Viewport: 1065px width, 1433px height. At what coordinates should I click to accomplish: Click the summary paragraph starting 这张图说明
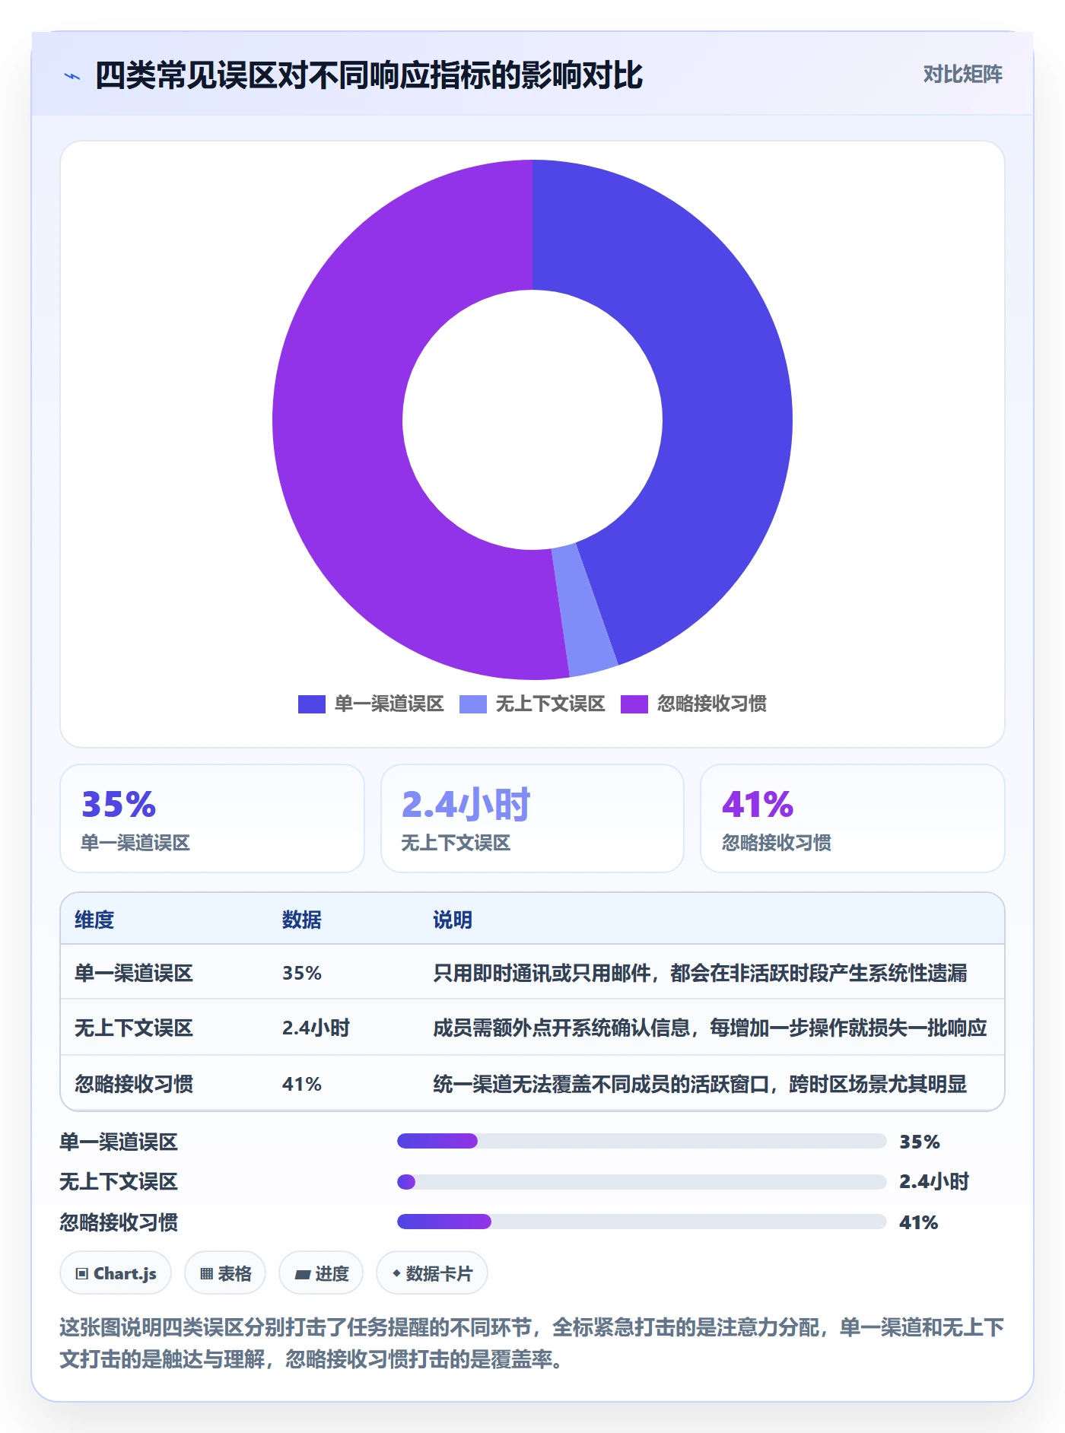pyautogui.click(x=532, y=1342)
